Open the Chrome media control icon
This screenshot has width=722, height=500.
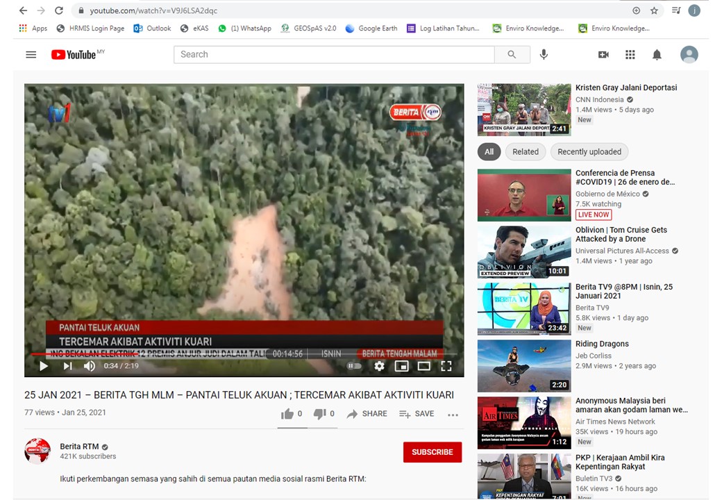tap(676, 10)
